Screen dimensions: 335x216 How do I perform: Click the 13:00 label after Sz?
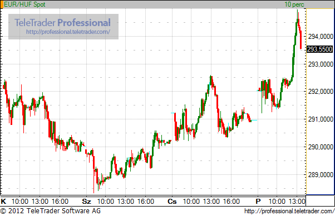[x=126, y=202]
